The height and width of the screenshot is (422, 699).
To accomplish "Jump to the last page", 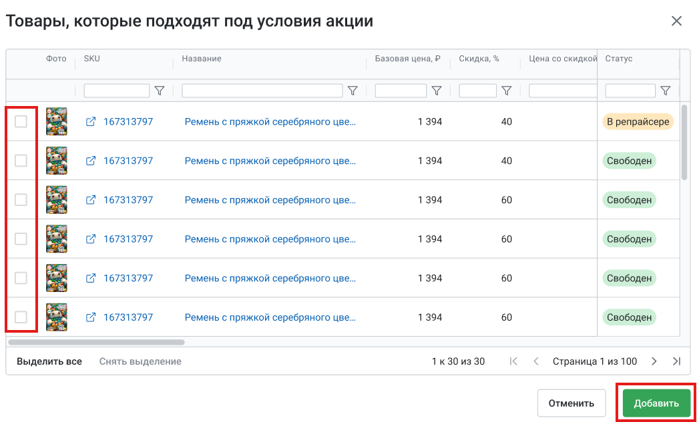I will coord(677,361).
